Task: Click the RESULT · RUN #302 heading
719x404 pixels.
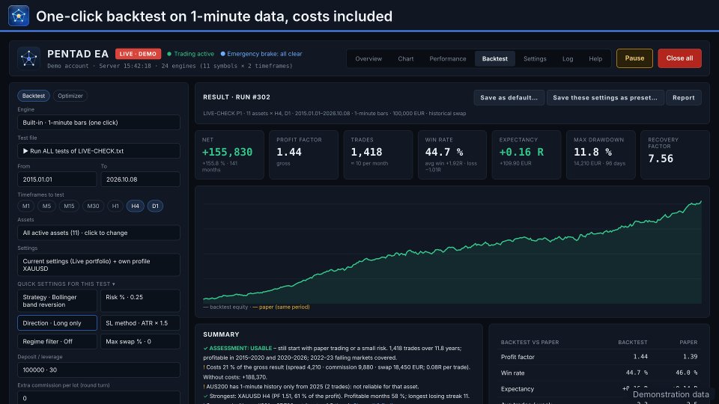Action: (x=237, y=97)
